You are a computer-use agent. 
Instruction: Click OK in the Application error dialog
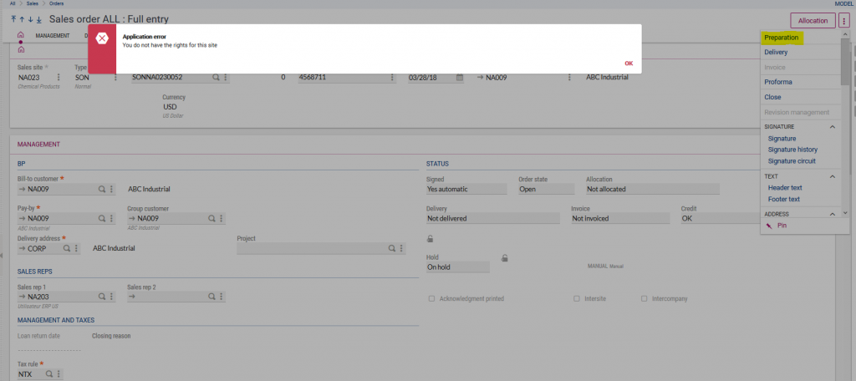(628, 63)
